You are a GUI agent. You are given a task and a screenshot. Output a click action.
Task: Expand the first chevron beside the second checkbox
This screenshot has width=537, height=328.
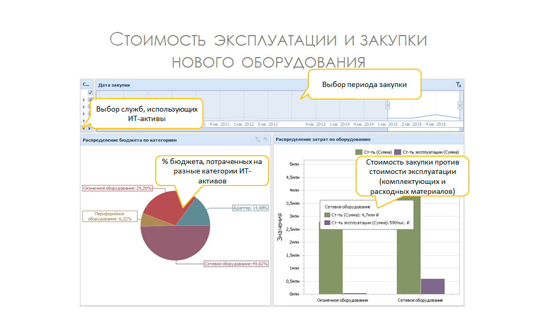(83, 100)
